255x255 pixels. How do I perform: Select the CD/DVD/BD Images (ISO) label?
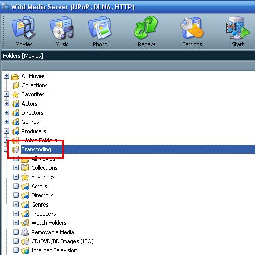tap(62, 241)
